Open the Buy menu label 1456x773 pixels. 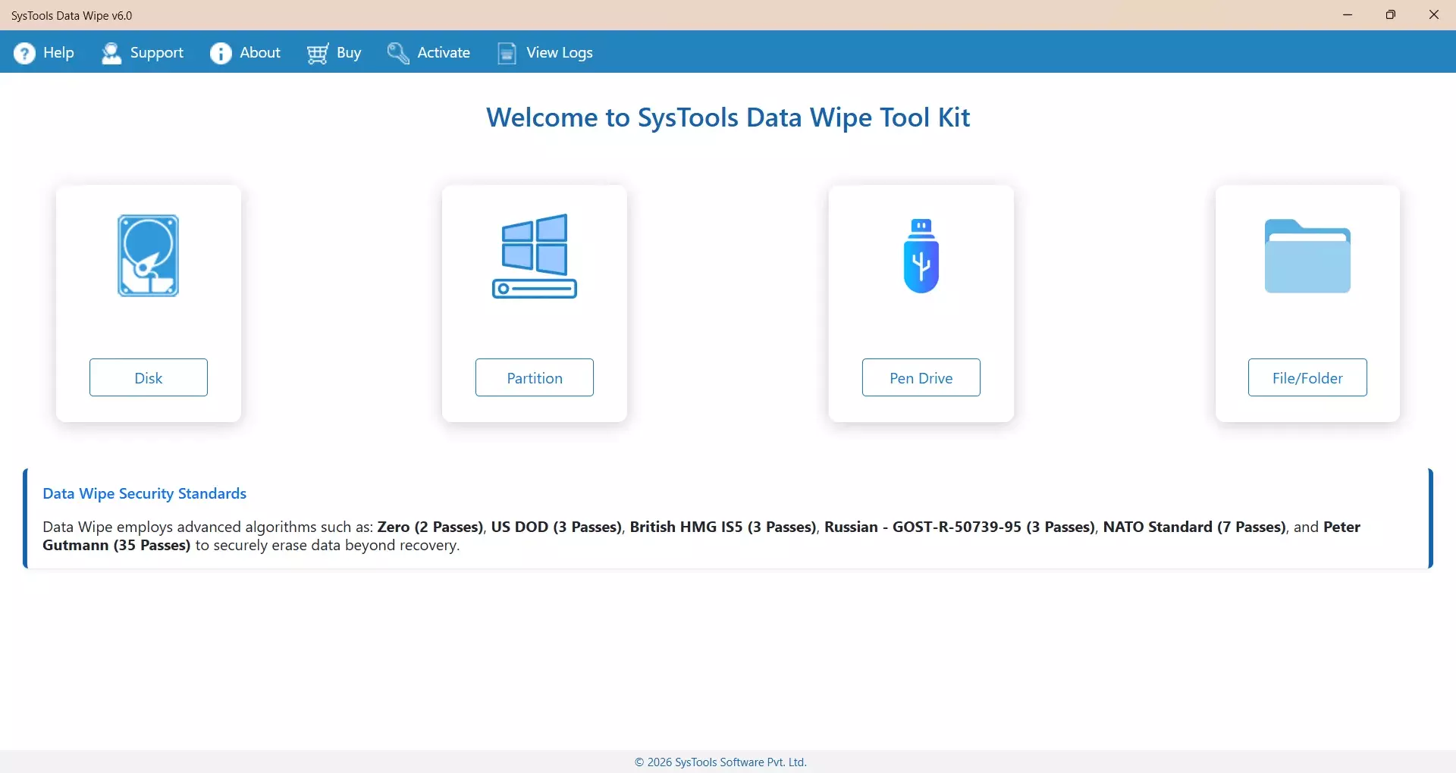(x=349, y=52)
